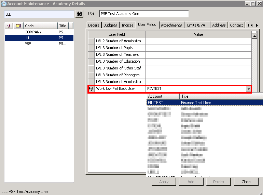Screen dimensions: 263x195
Task: Open the Workflow Fall Back User dropdown
Action: click(248, 89)
